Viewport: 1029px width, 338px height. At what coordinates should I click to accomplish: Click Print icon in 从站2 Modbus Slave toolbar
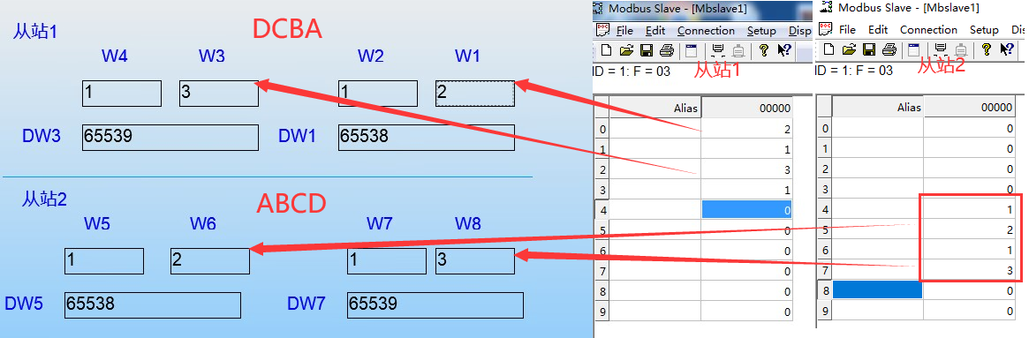click(889, 49)
